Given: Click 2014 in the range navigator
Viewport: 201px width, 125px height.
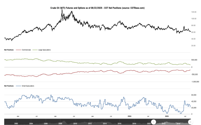Looking at the screenshot, I should coord(105,124).
